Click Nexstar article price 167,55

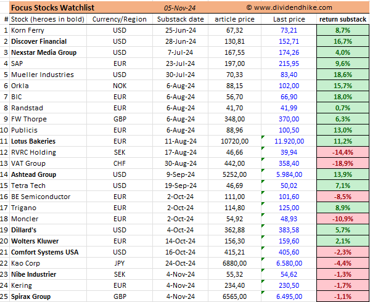[234, 52]
